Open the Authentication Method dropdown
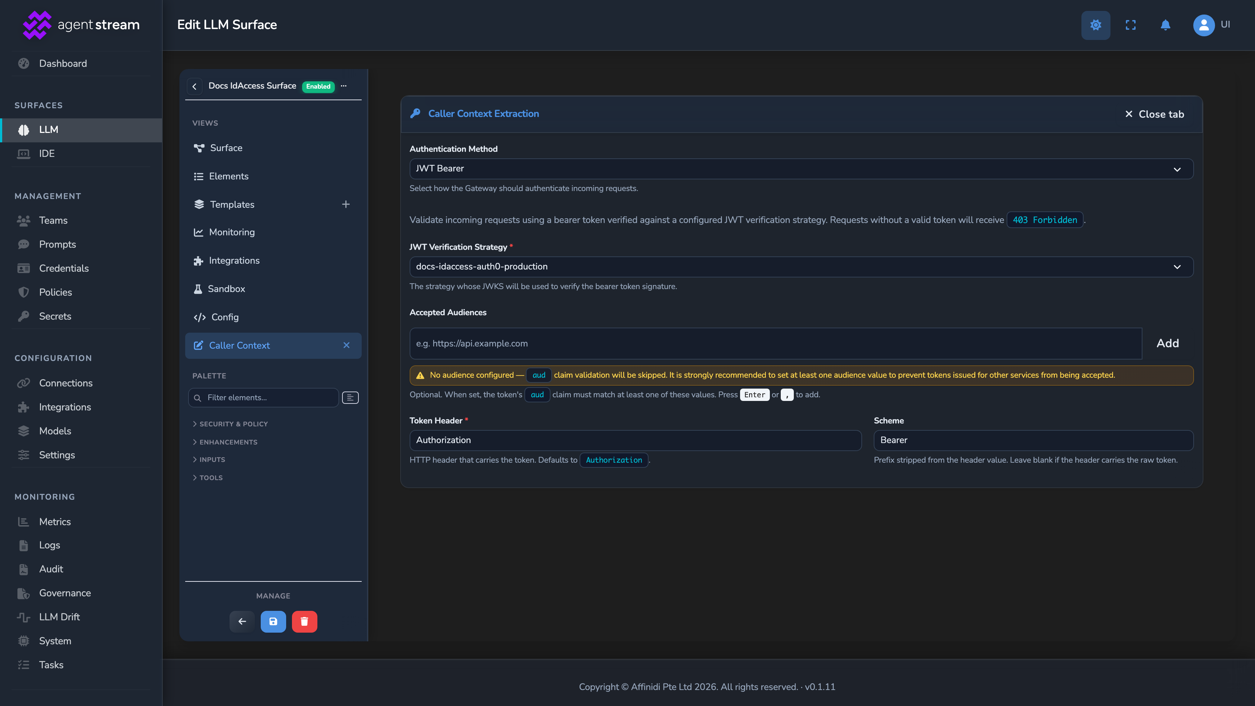The width and height of the screenshot is (1255, 706). tap(801, 169)
